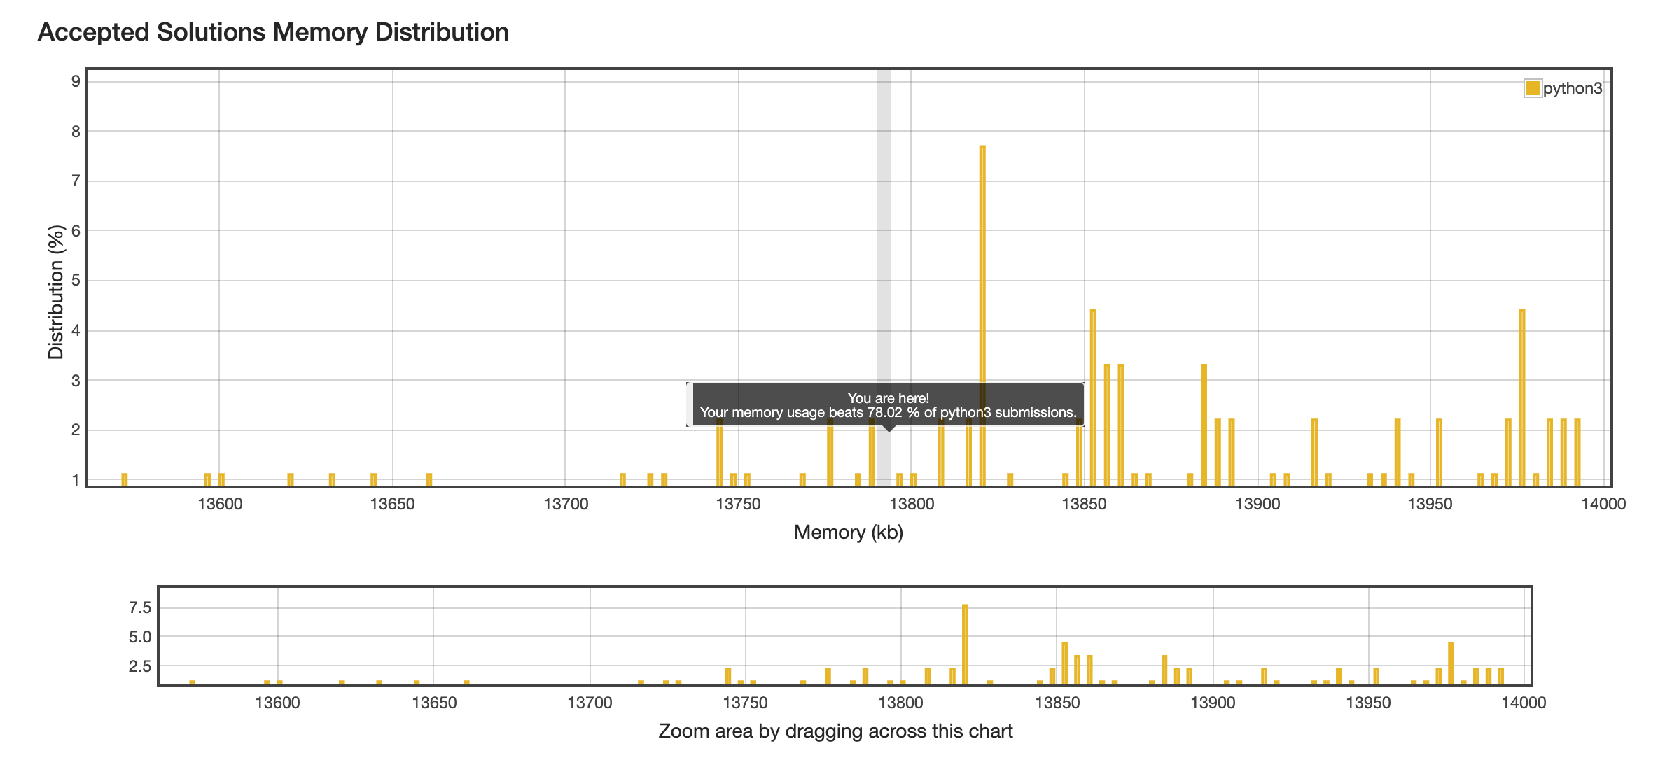Click the 9 tick label on main y-axis
The image size is (1665, 760).
(x=76, y=81)
